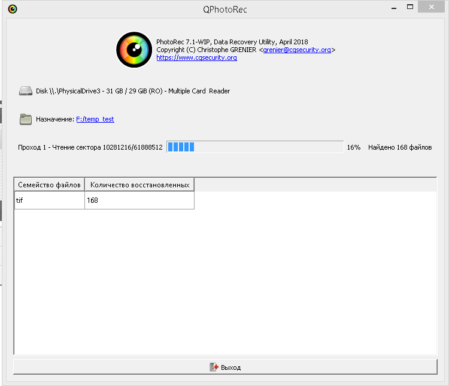Image resolution: width=449 pixels, height=386 pixels.
Task: Maximize the QPhotoRec window
Action: [410, 7]
